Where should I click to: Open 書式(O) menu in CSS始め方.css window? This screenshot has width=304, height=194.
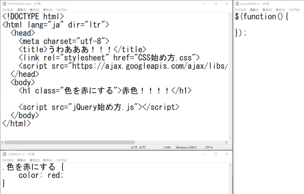[x=35, y=160]
